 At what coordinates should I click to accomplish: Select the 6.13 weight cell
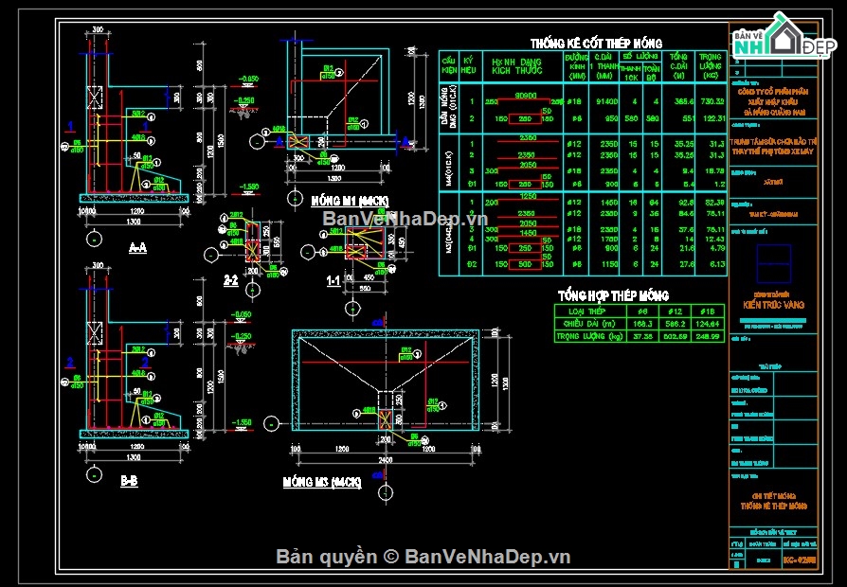(x=717, y=264)
